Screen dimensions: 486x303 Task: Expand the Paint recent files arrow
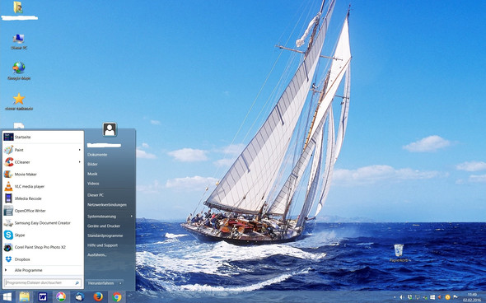pyautogui.click(x=80, y=150)
